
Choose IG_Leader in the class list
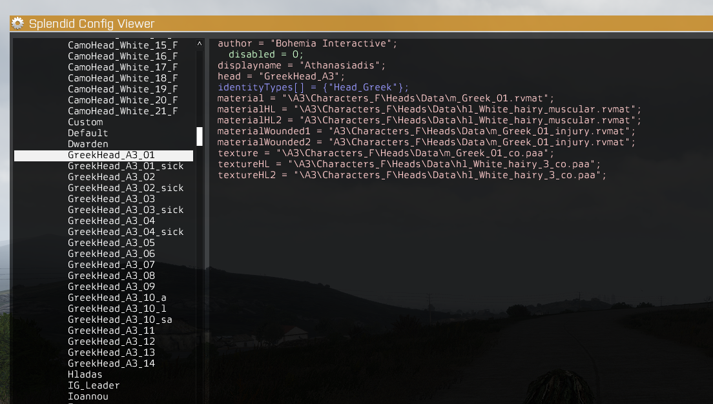[94, 385]
